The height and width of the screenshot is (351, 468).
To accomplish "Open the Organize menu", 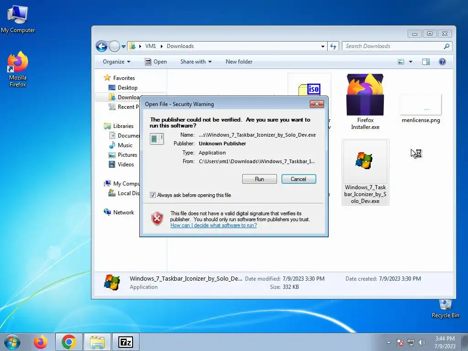I will 117,62.
